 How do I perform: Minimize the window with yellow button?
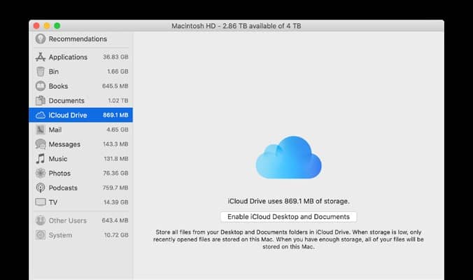click(47, 26)
